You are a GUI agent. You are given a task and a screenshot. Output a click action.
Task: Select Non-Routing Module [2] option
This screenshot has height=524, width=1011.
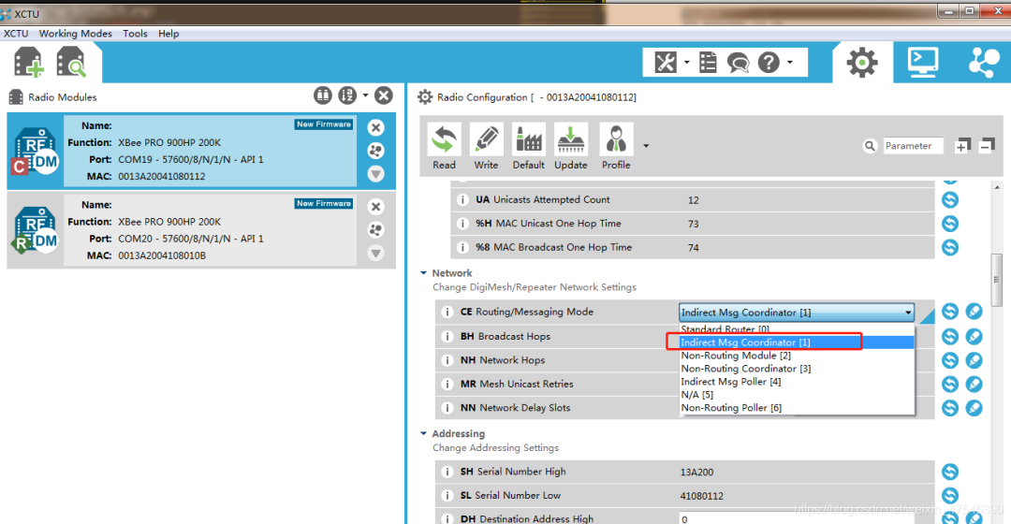[x=797, y=356]
